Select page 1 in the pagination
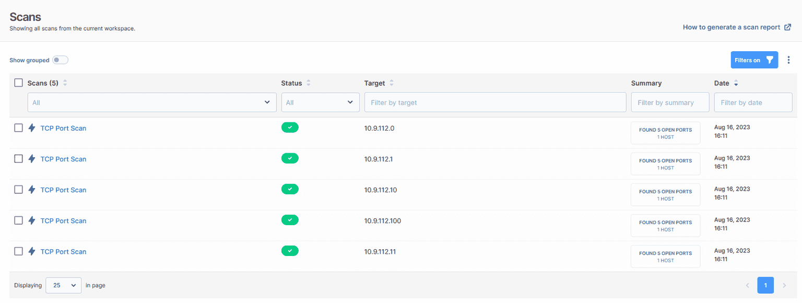 point(765,285)
